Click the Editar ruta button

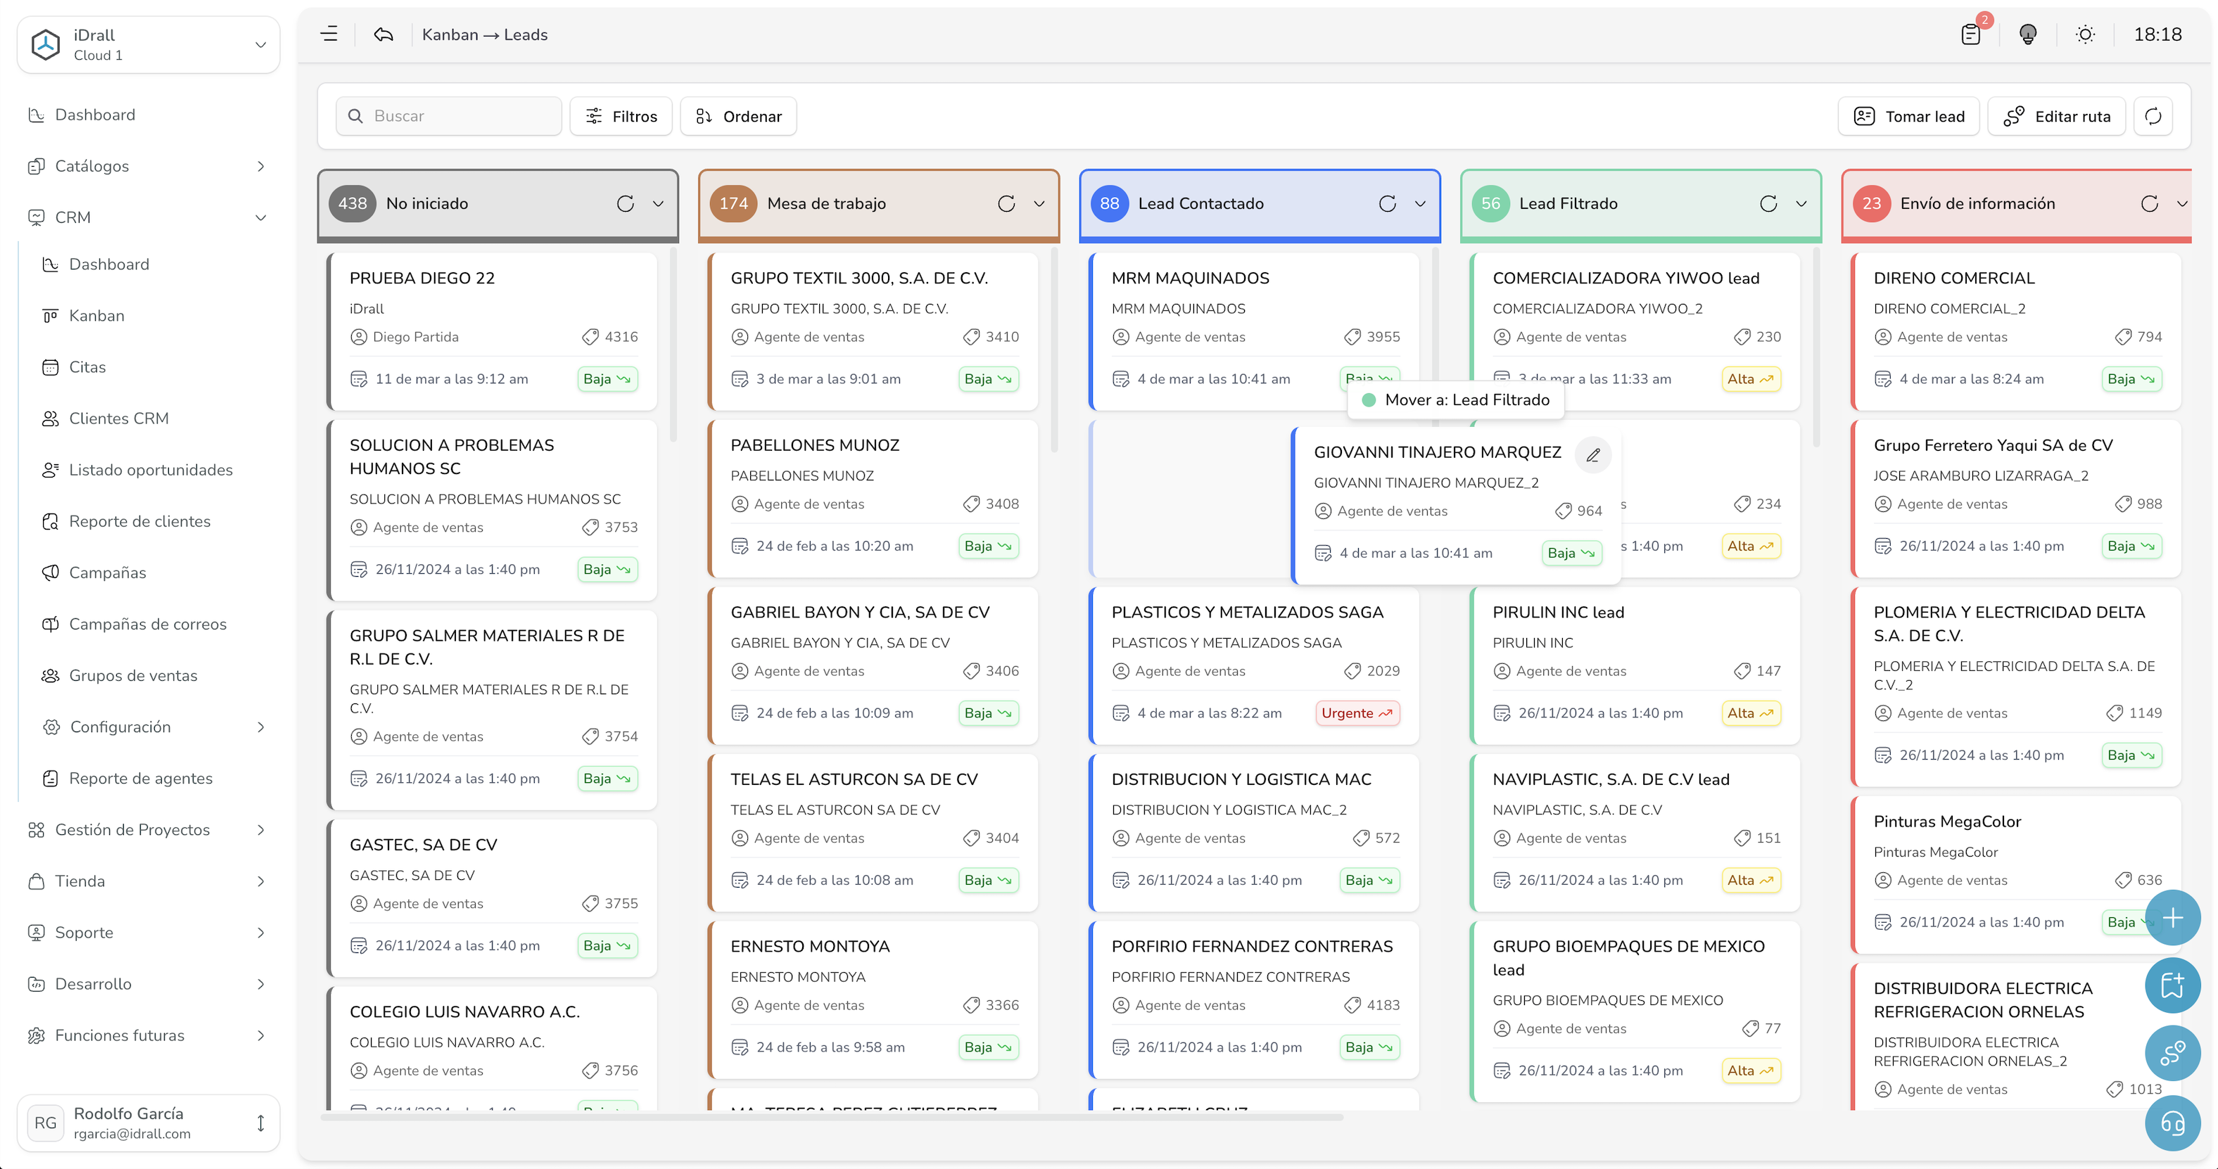(2057, 115)
